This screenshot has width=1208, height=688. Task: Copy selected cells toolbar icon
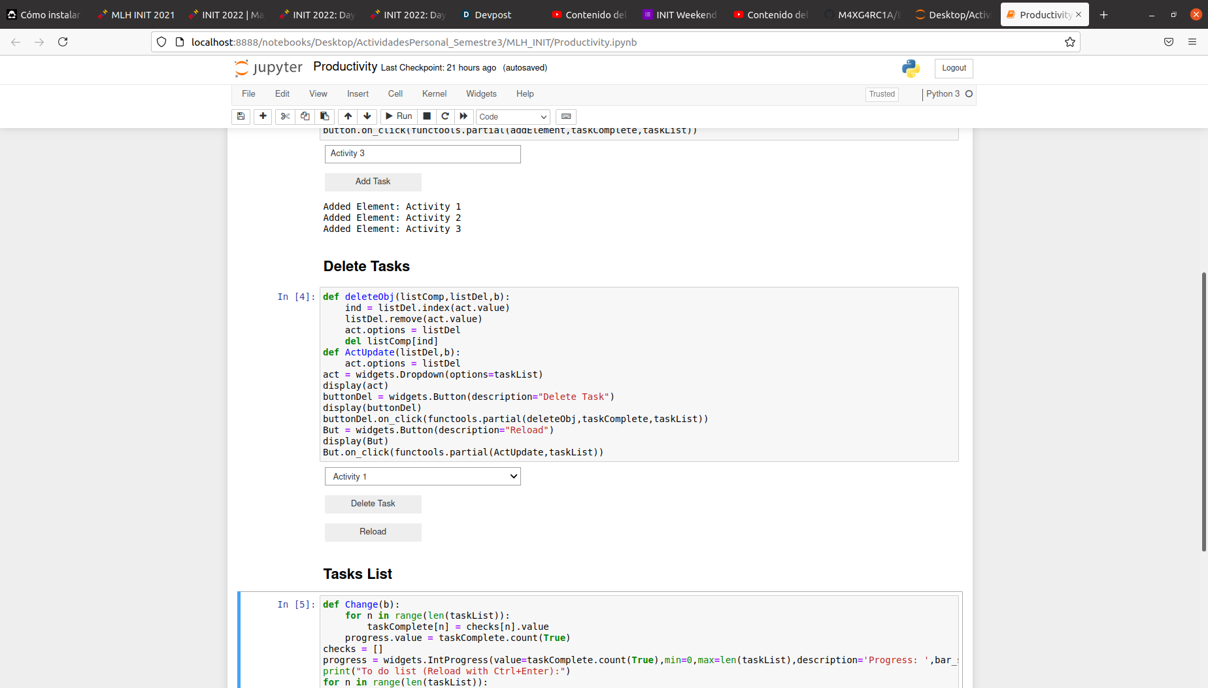point(305,116)
